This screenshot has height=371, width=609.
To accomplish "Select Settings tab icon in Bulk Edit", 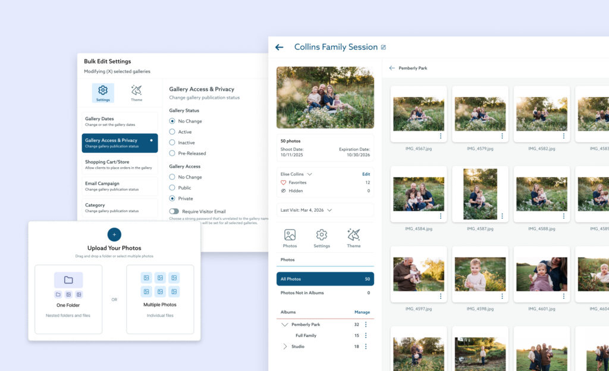I will (102, 92).
